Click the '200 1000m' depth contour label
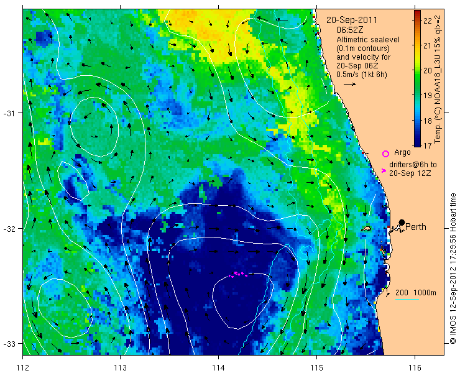 (x=416, y=293)
